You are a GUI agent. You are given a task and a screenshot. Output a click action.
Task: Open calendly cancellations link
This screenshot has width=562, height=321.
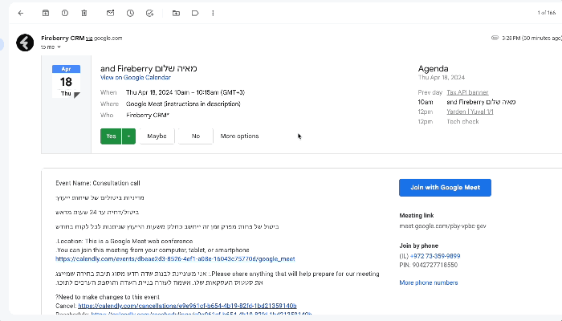pos(187,306)
